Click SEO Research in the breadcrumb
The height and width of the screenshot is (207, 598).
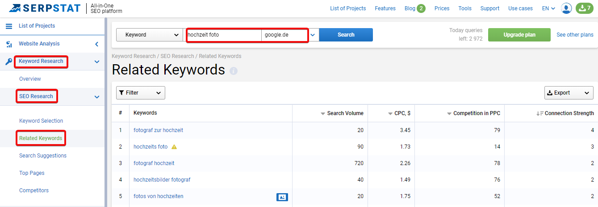[177, 56]
